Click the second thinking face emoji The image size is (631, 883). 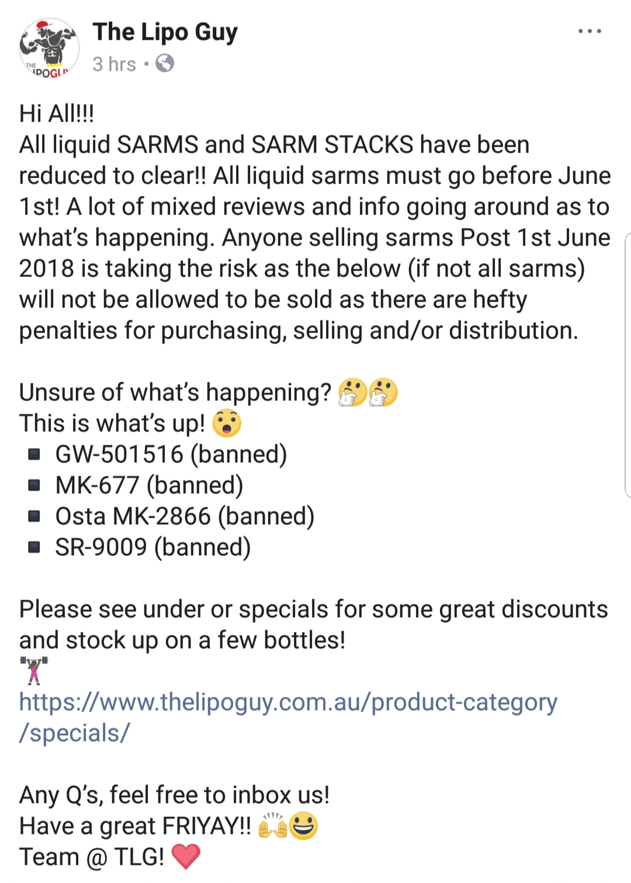click(383, 392)
